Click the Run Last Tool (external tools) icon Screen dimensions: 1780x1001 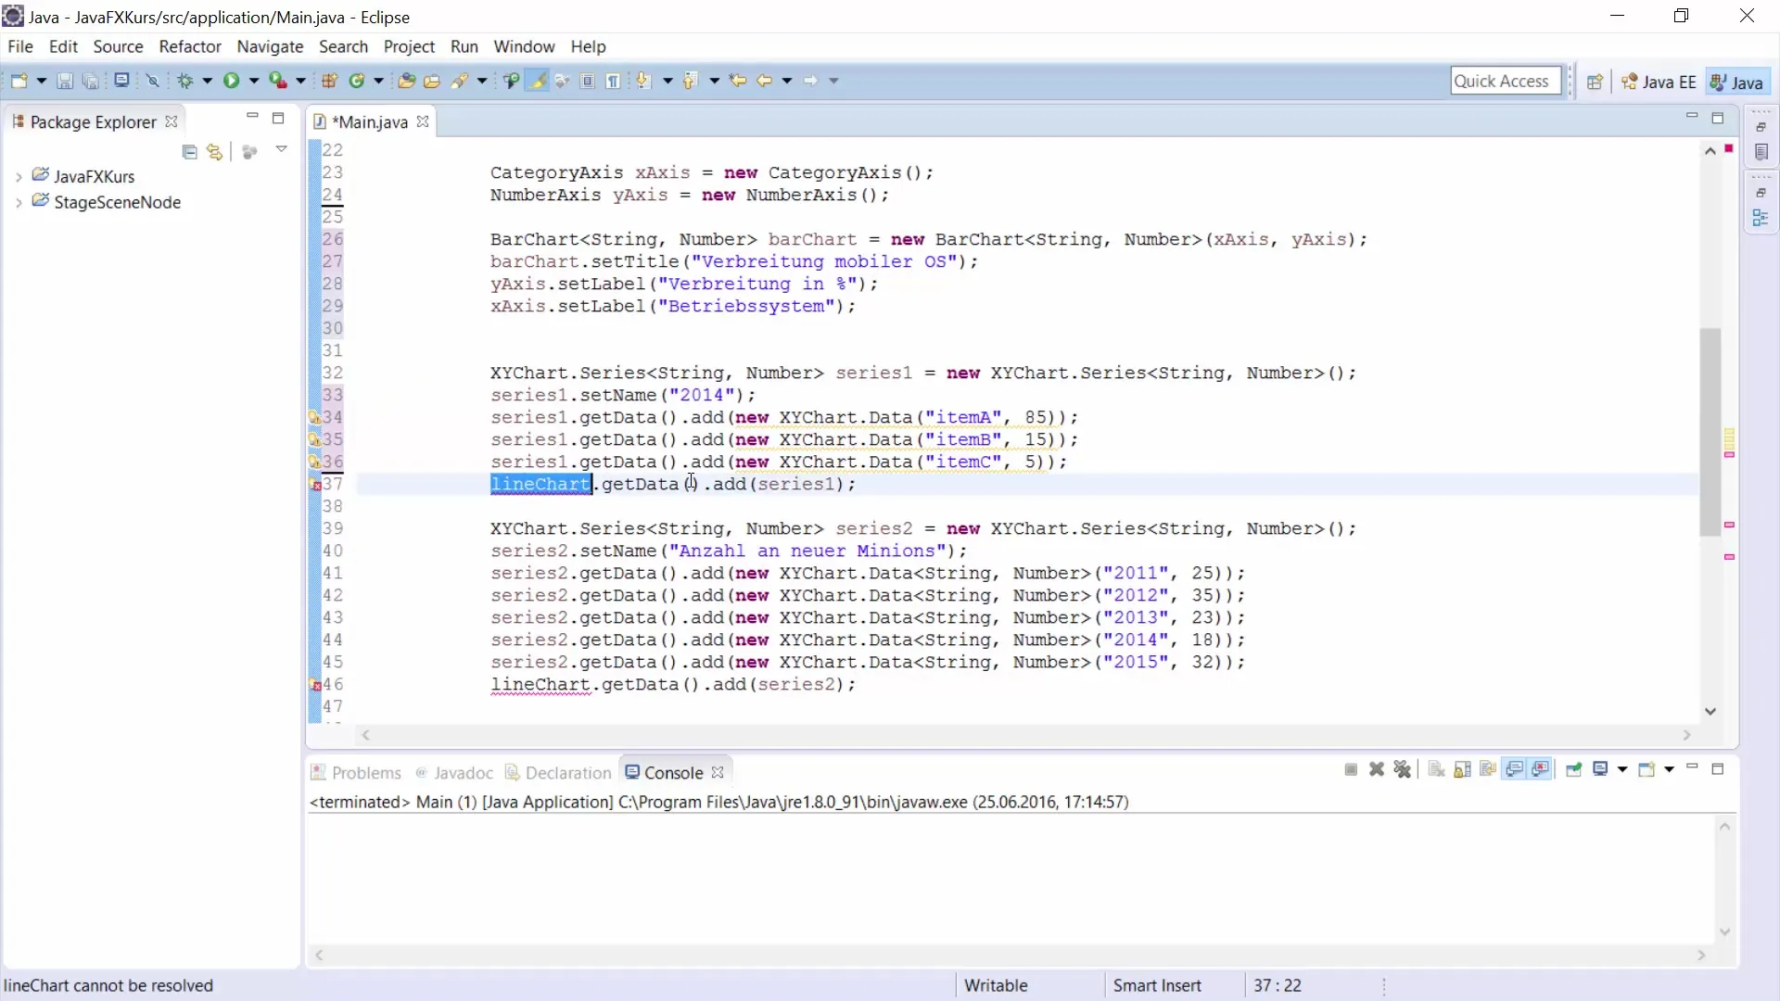click(x=278, y=81)
